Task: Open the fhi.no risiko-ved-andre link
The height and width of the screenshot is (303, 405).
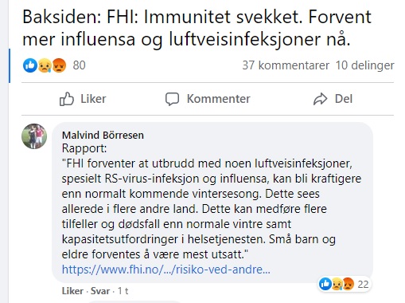Action: pos(166,270)
